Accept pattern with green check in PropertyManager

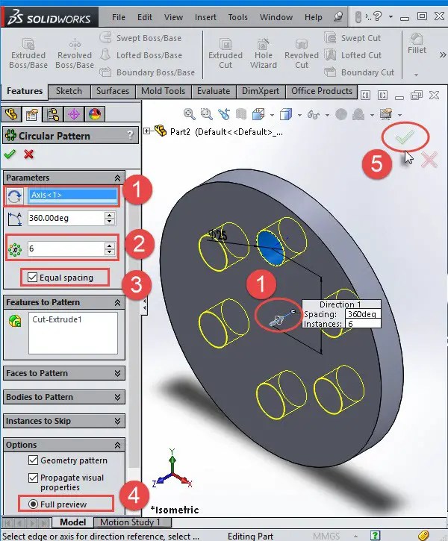tap(10, 154)
